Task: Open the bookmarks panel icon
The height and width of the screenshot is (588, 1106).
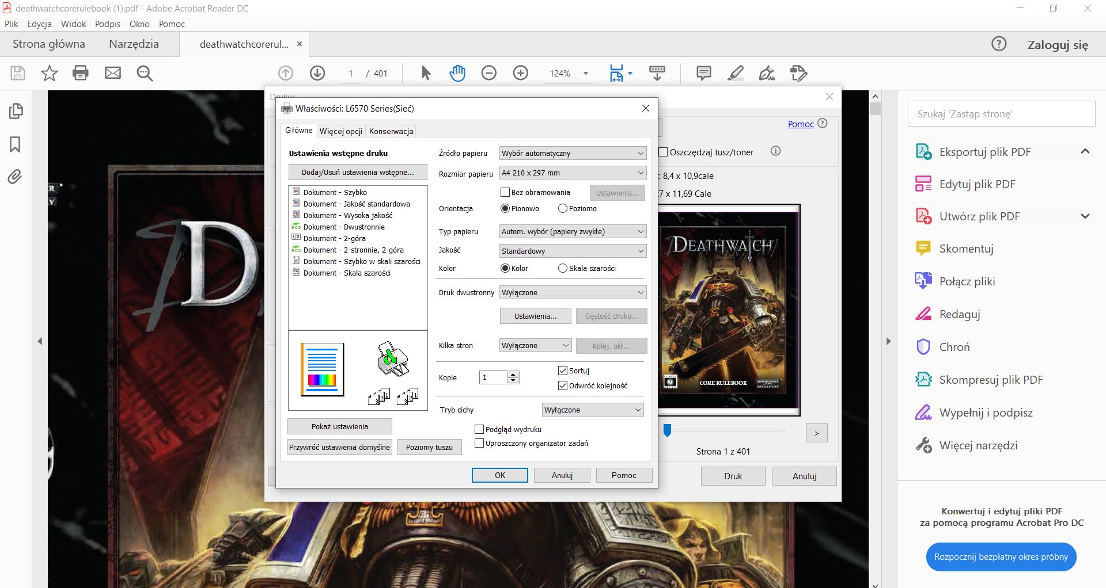Action: point(16,144)
